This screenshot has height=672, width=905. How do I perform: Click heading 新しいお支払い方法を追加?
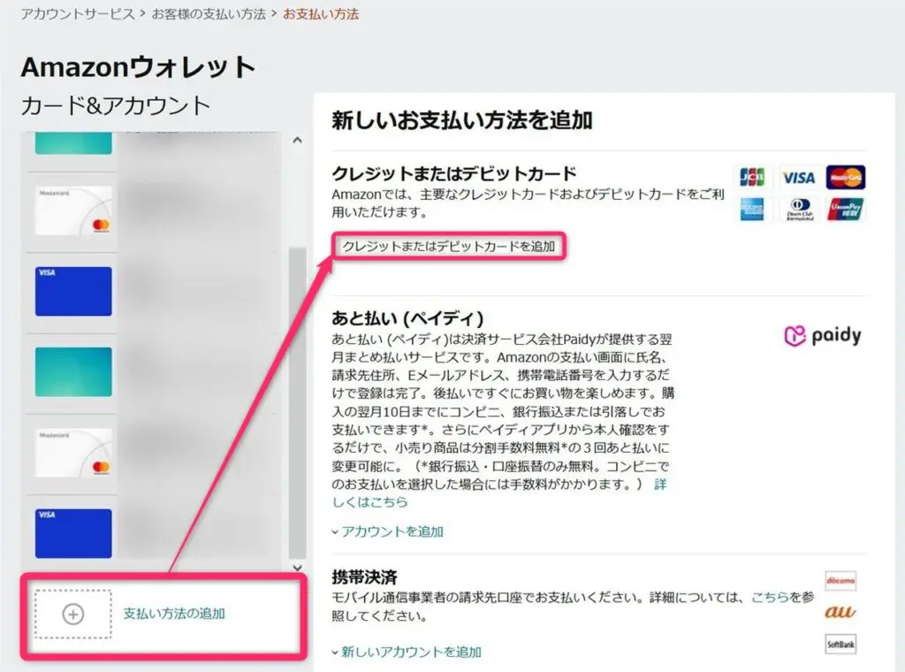(x=462, y=120)
